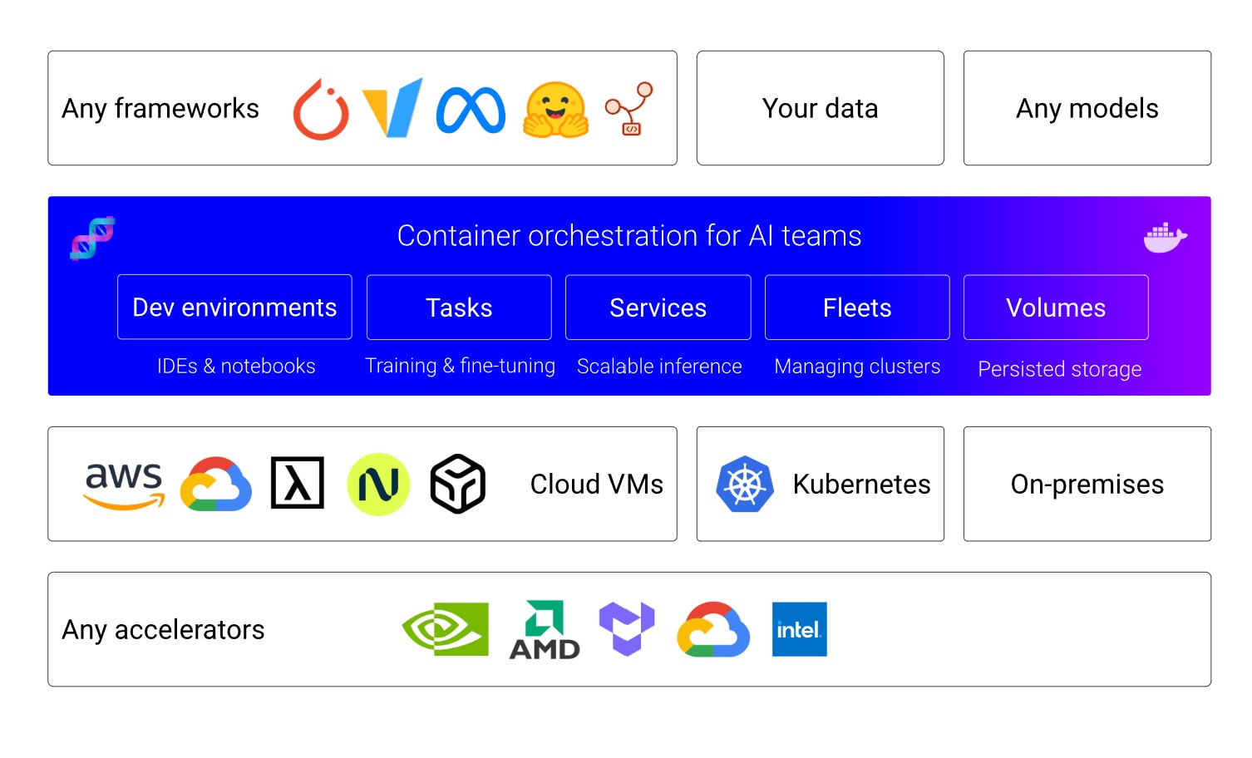
Task: Click the IDEs & notebooks caption
Action: 236,367
